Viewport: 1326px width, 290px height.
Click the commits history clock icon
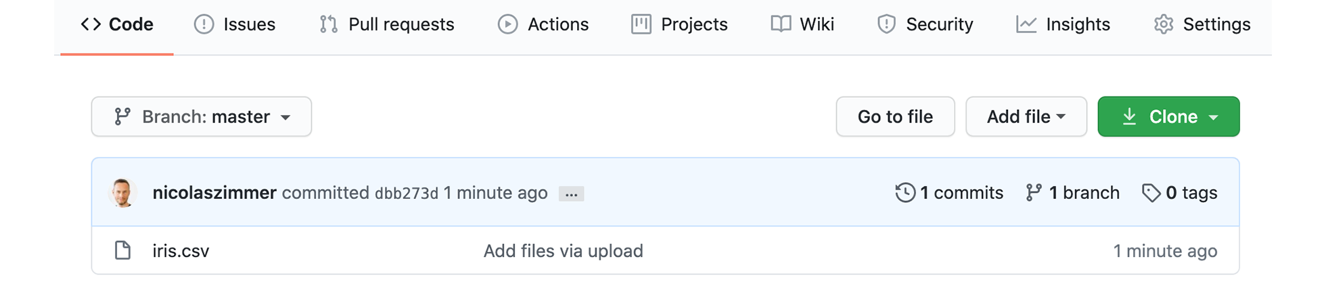click(905, 193)
